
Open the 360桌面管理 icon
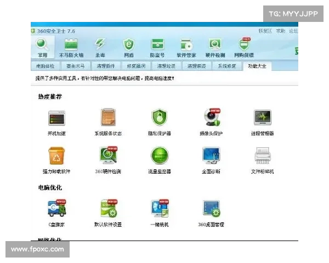(x=212, y=208)
